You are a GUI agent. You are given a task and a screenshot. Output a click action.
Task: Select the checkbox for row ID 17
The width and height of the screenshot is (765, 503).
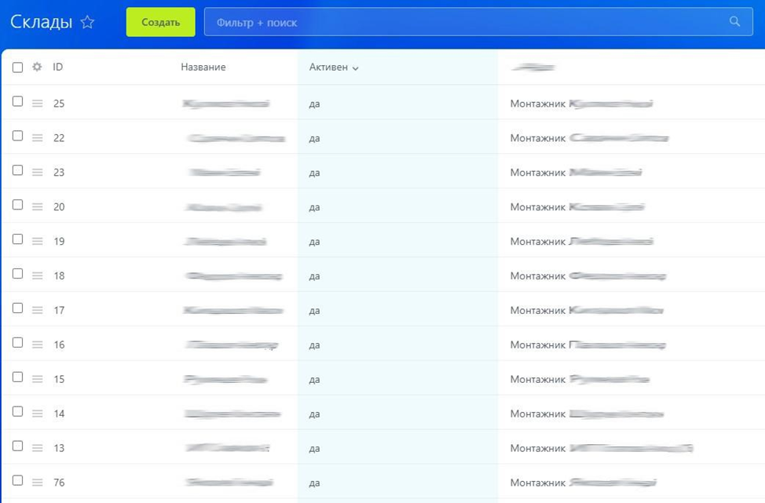tap(17, 308)
